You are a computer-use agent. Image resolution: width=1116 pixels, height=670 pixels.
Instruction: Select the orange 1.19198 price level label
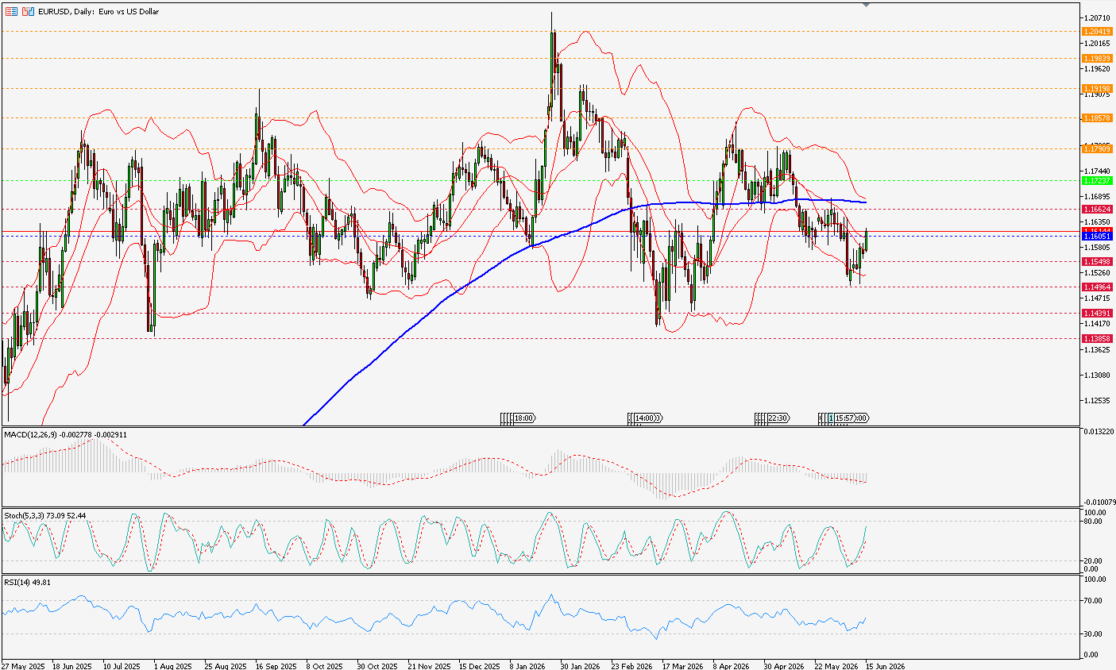(x=1097, y=89)
